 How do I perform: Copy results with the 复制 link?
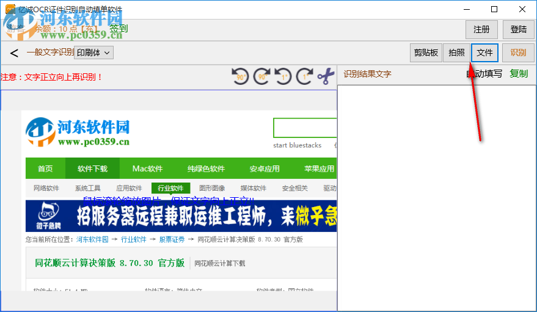point(519,73)
